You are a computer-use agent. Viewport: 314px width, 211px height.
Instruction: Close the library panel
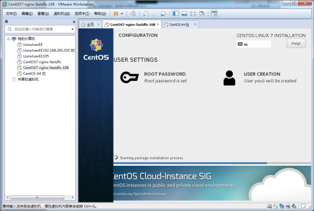tap(74, 21)
